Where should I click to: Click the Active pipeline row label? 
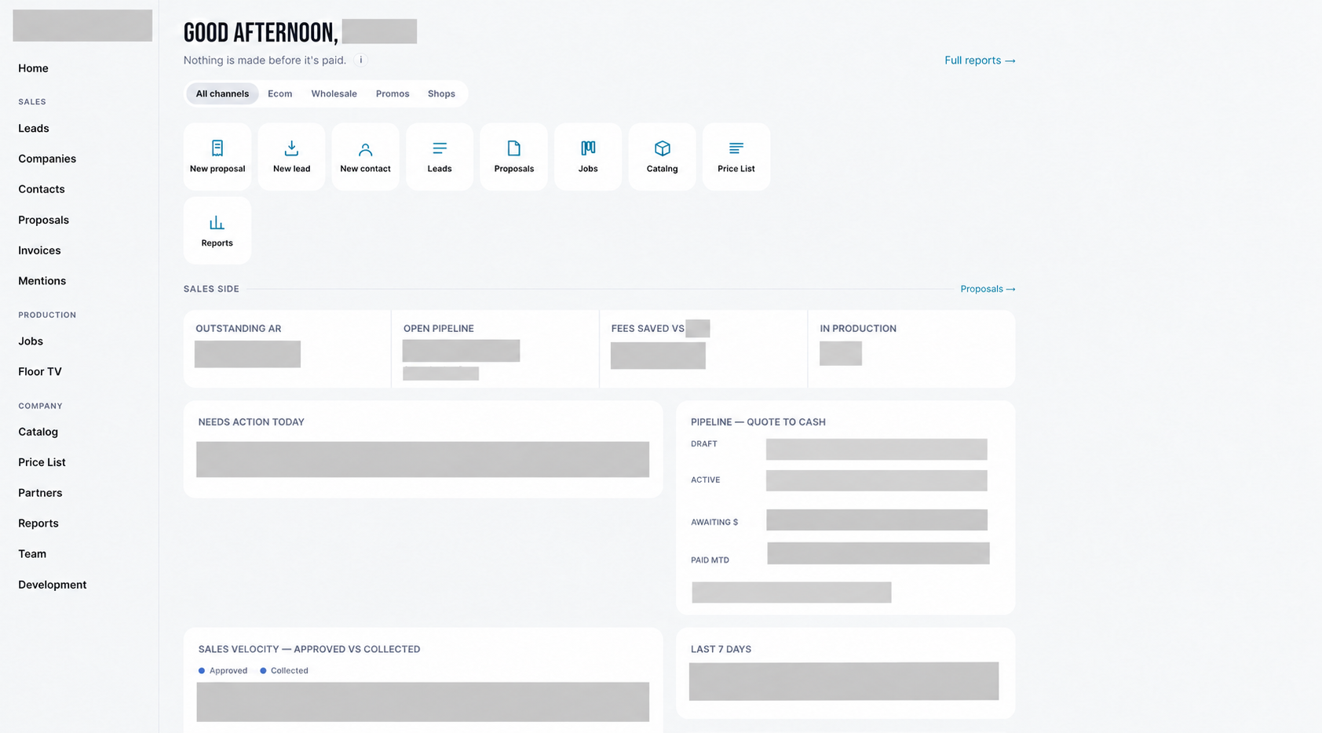706,480
